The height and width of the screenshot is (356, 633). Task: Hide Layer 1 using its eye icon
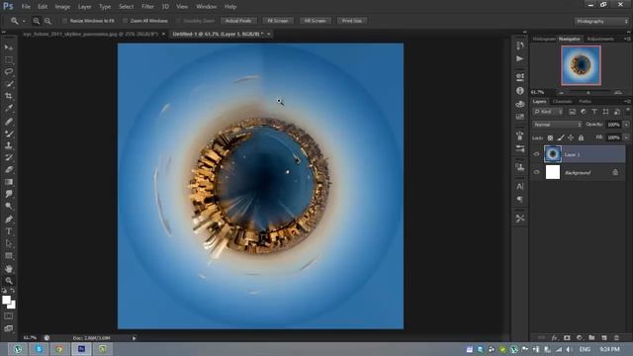tap(536, 154)
